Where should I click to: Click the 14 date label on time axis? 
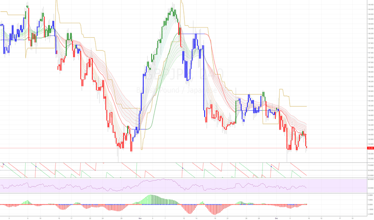[196, 218]
